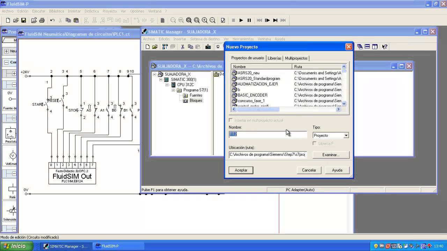Open Didáctica menu in FluidSIM-P
This screenshot has width=447, height=251.
coord(91,11)
